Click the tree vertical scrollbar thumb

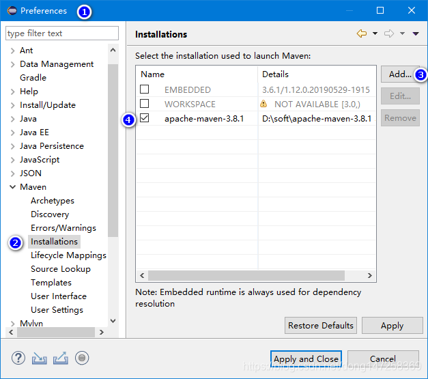click(x=113, y=150)
